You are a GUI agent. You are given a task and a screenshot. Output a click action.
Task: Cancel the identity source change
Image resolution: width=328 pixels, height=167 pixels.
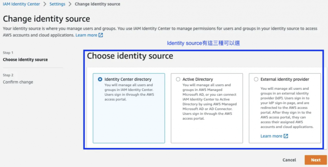[289, 160]
